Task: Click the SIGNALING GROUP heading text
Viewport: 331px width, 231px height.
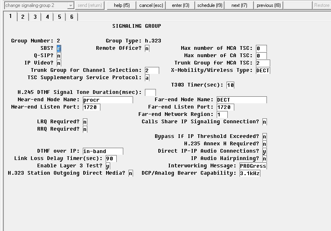Action: 137,26
